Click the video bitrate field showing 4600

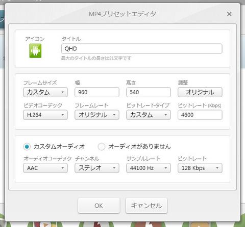click(x=200, y=115)
